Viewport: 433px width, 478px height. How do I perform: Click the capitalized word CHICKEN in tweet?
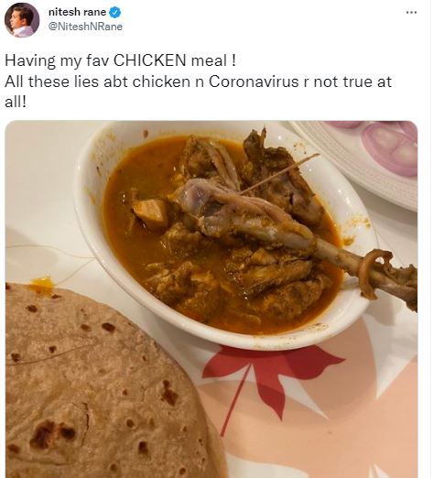[149, 60]
